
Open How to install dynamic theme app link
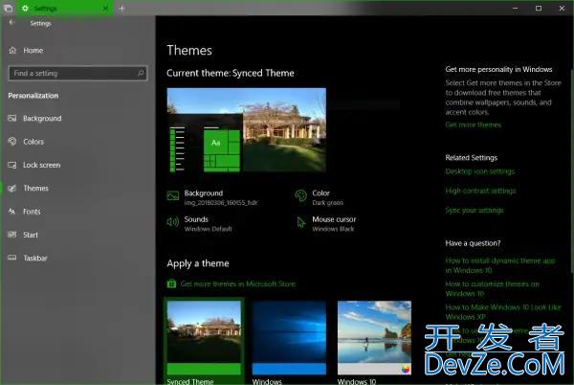500,265
